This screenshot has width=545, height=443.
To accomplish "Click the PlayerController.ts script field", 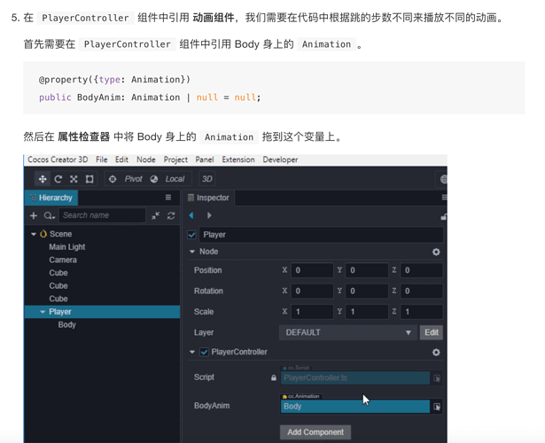I will pyautogui.click(x=354, y=377).
